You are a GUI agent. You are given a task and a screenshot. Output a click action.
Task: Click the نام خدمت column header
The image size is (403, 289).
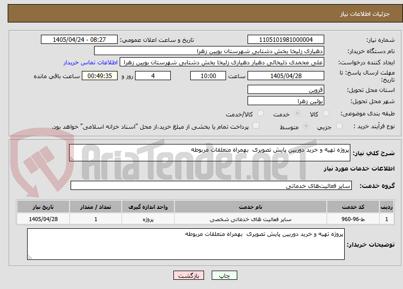coord(251,207)
